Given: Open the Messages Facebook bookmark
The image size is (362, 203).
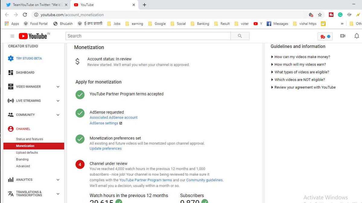Looking at the screenshot, I should (278, 23).
